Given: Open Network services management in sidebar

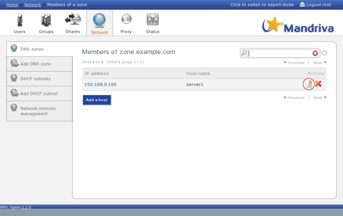Looking at the screenshot, I should click(x=39, y=111).
